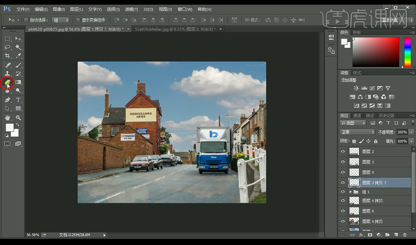Select the Pen tool
This screenshot has height=245, width=416.
(8, 100)
